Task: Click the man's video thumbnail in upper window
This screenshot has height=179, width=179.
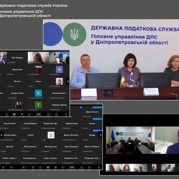Action: click(59, 58)
